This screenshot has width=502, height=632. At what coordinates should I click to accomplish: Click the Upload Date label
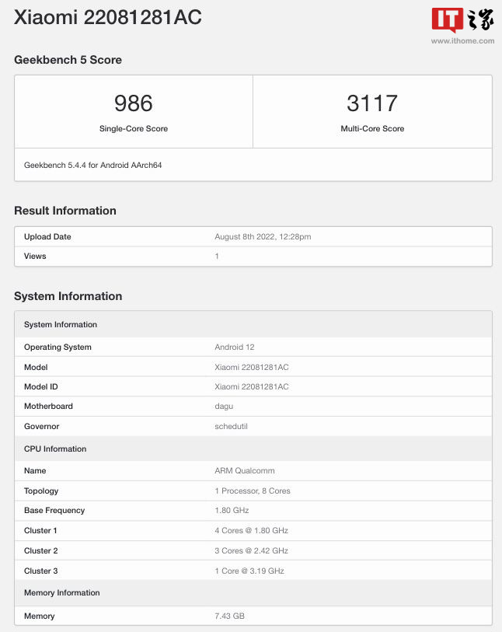click(x=47, y=236)
